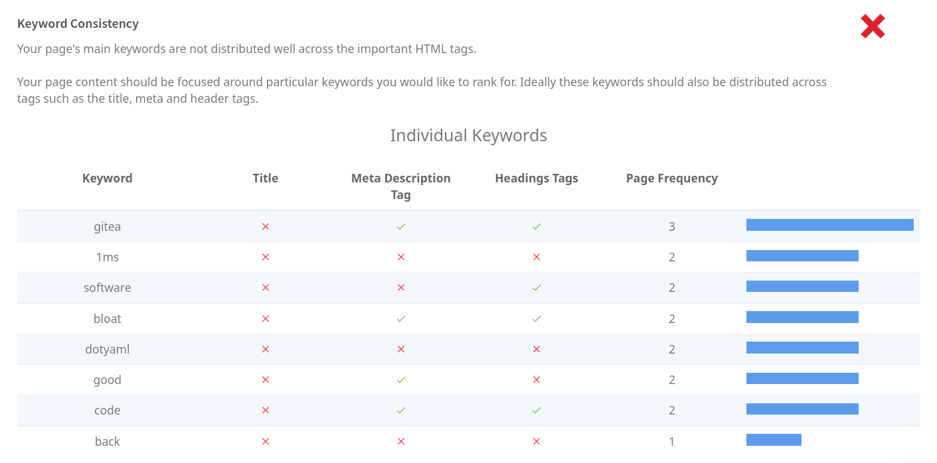Click the Page Frequency column header

(671, 178)
